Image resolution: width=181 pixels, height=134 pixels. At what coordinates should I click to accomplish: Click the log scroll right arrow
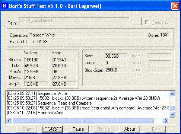[166, 121]
